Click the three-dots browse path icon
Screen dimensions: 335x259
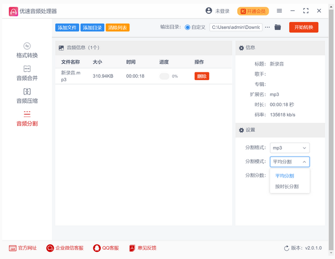point(267,27)
